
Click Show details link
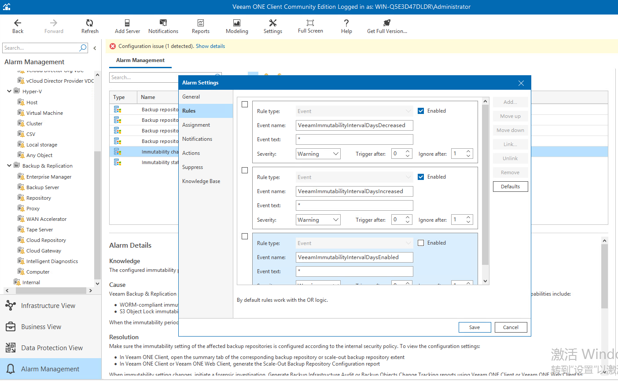coord(210,46)
